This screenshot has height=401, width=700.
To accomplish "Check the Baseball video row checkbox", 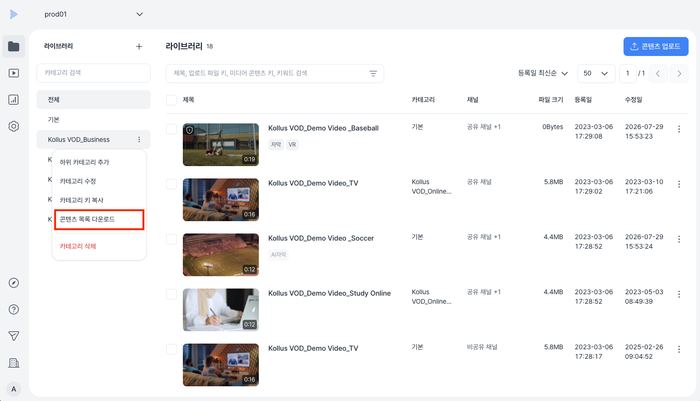I will (171, 129).
